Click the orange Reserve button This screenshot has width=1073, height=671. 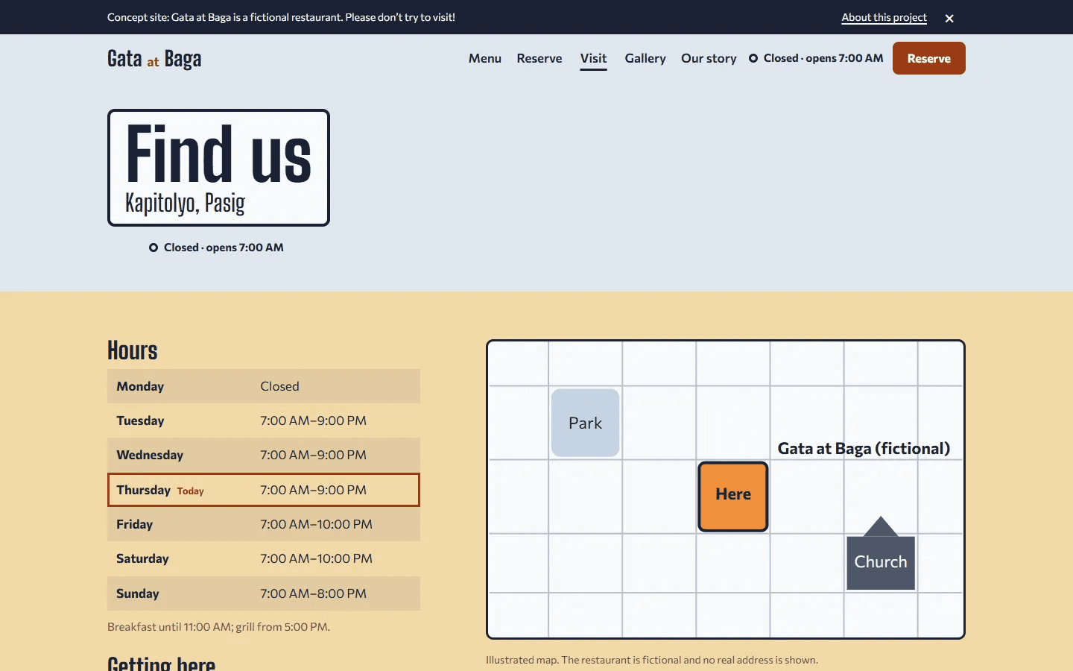click(x=928, y=58)
